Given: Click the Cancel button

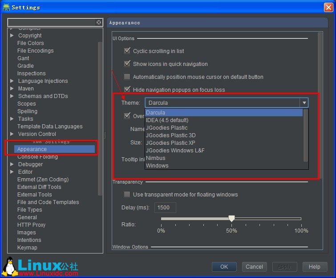Looking at the screenshot, I should 254,267.
